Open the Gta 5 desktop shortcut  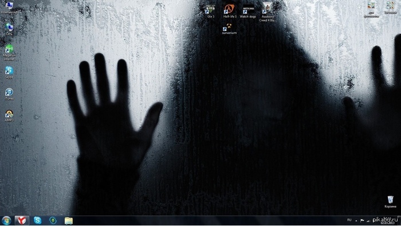click(210, 11)
